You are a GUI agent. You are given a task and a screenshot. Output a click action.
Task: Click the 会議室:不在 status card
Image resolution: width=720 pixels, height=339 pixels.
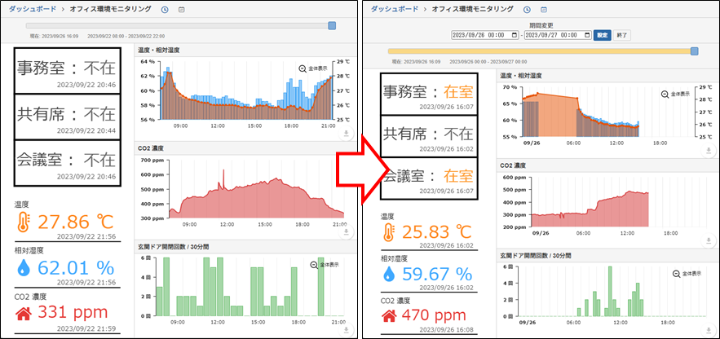[68, 163]
